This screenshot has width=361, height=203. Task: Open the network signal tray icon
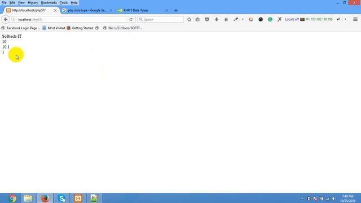(x=328, y=198)
